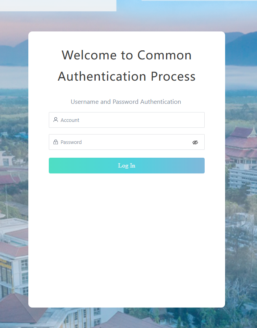Click the padlock icon in Password field
The width and height of the screenshot is (257, 328).
pyautogui.click(x=55, y=142)
